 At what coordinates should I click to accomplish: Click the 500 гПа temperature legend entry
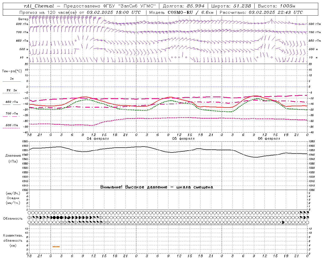12,125
